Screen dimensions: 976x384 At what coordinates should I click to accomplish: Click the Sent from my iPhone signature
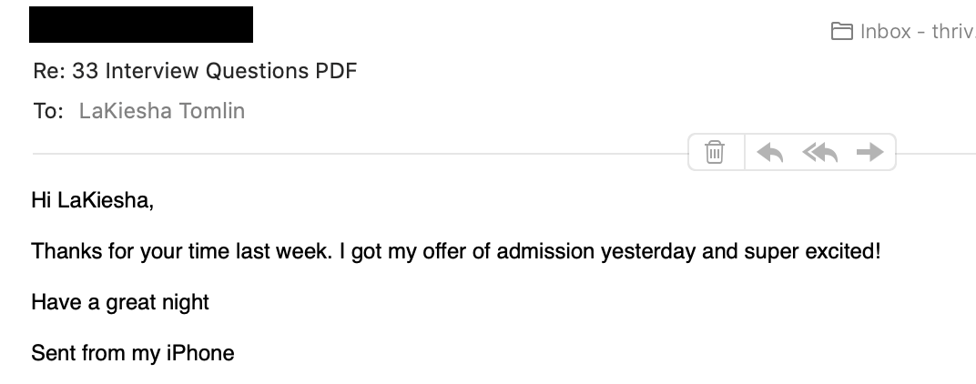click(x=133, y=353)
